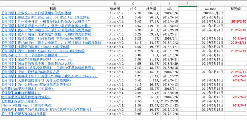
Task: Select the 标题 header cell
Action: (53, 9)
